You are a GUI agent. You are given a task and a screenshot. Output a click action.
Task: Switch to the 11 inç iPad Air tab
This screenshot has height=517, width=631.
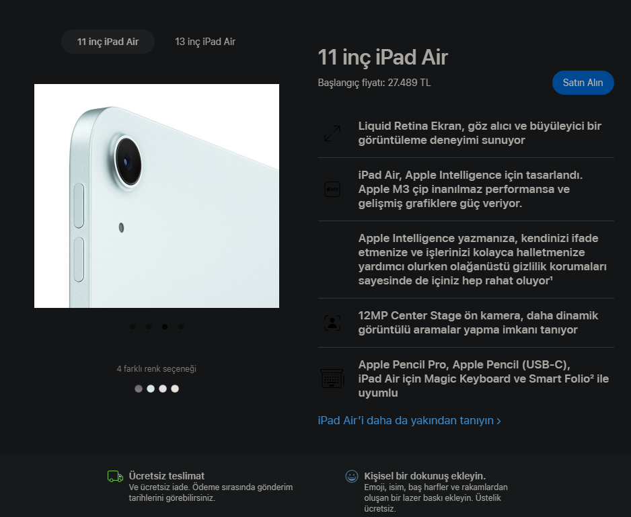click(x=108, y=42)
